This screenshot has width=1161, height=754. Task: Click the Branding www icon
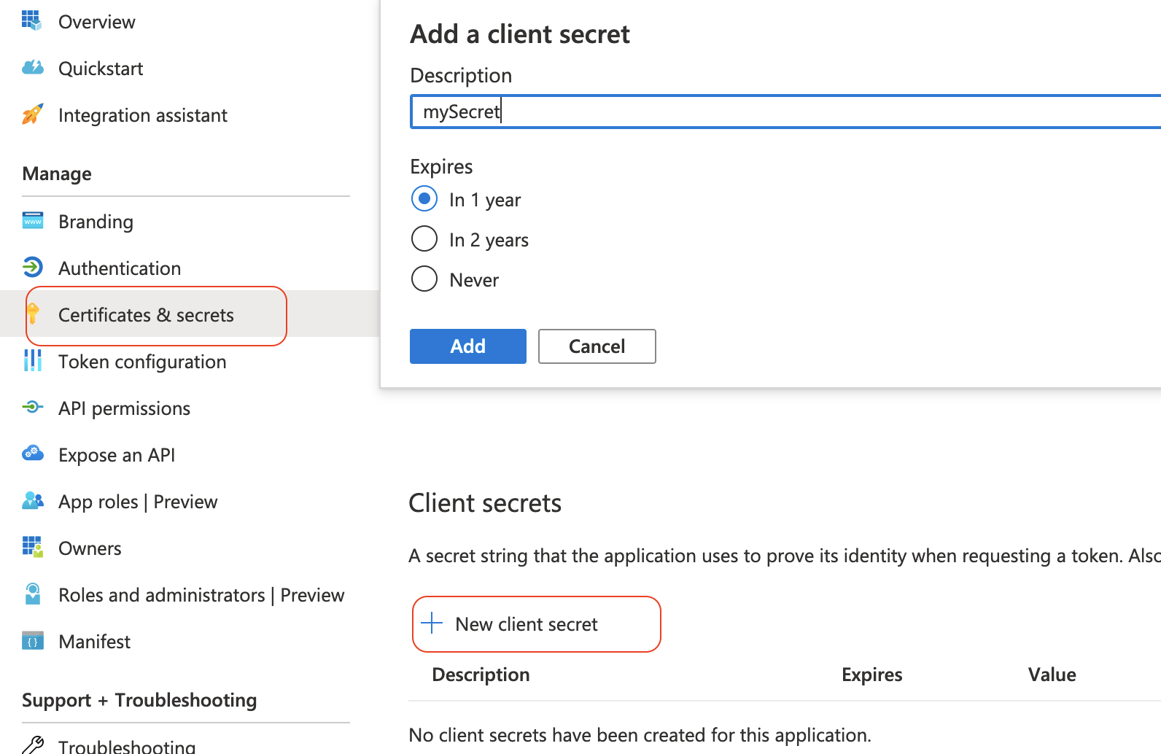[x=33, y=221]
